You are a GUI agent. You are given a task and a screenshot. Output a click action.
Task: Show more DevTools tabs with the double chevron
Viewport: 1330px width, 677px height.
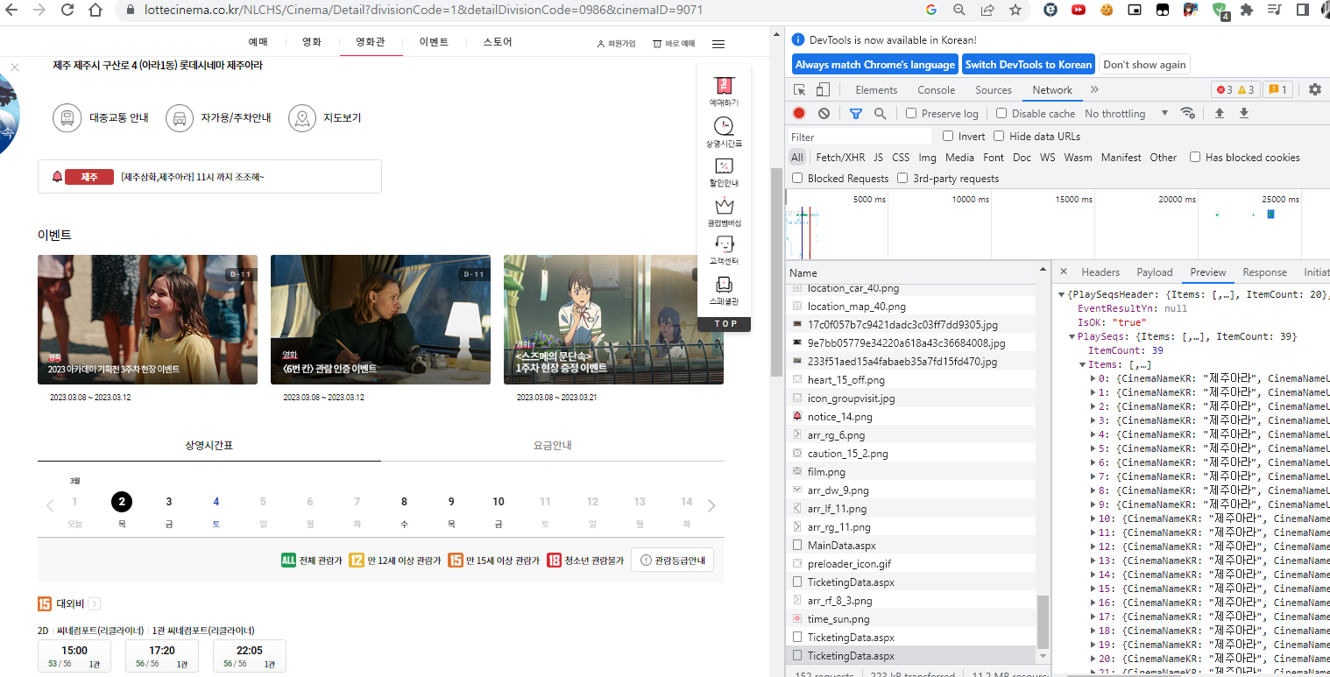point(1094,89)
